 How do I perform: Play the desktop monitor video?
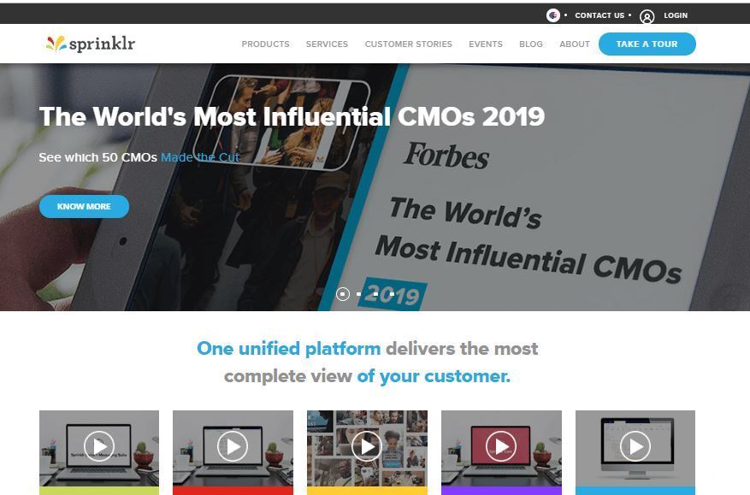[x=635, y=446]
